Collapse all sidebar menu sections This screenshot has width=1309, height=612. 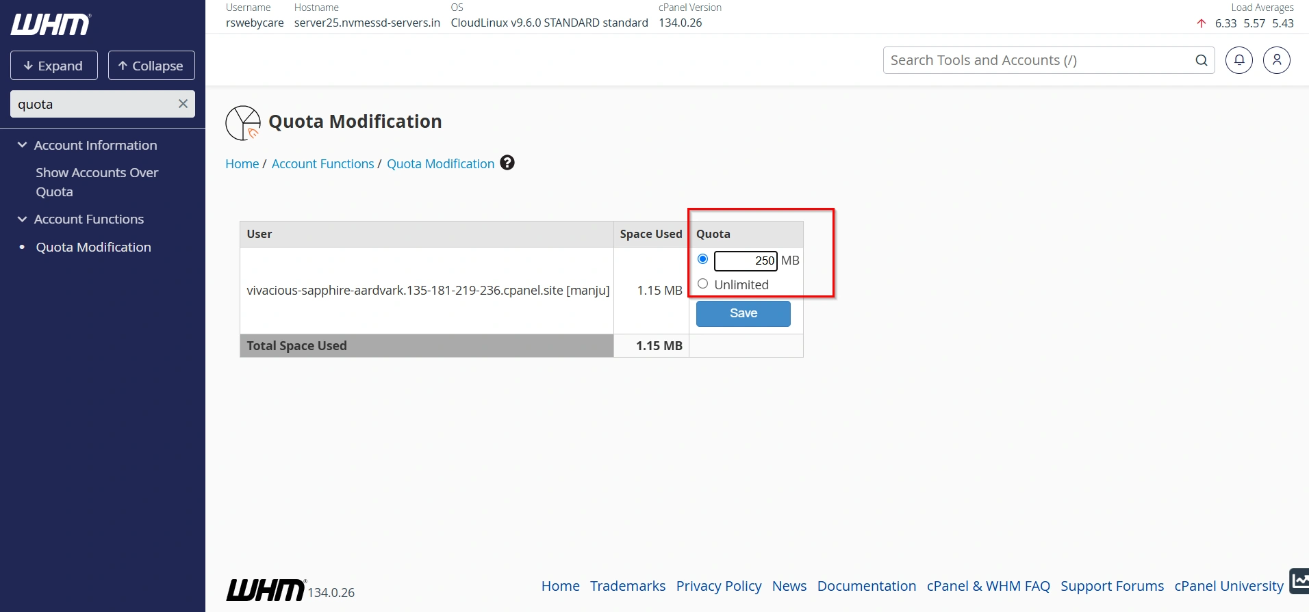point(151,66)
